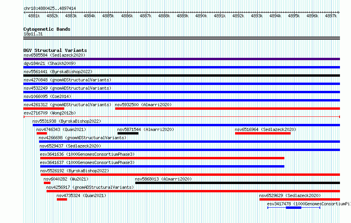Click the red esv3641636 track bar
Viewport: 351px width, 223px height.
162,158
